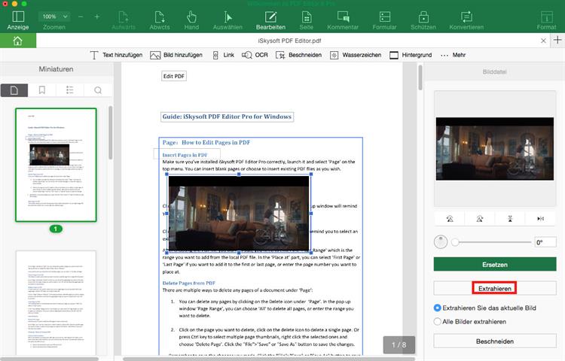Select the Link tool
The image size is (565, 361).
(x=224, y=55)
